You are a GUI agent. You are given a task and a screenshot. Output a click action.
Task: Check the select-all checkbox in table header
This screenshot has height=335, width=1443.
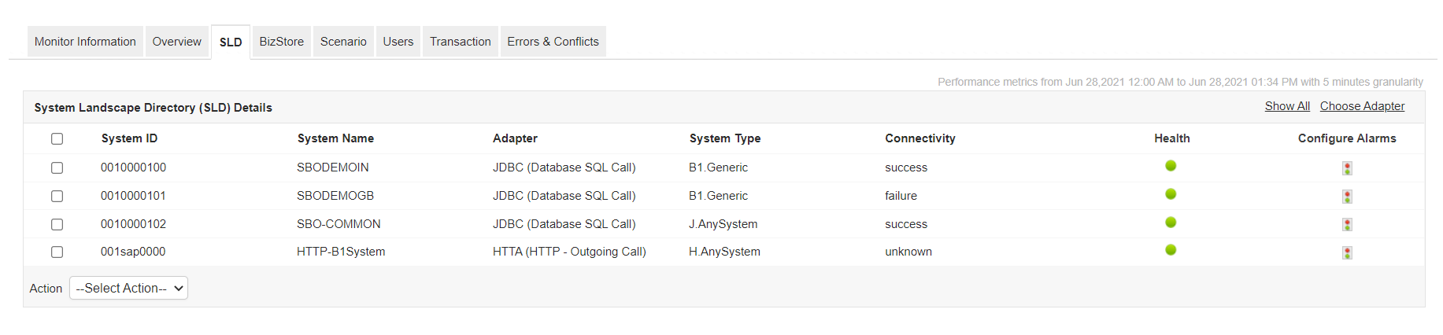(57, 139)
